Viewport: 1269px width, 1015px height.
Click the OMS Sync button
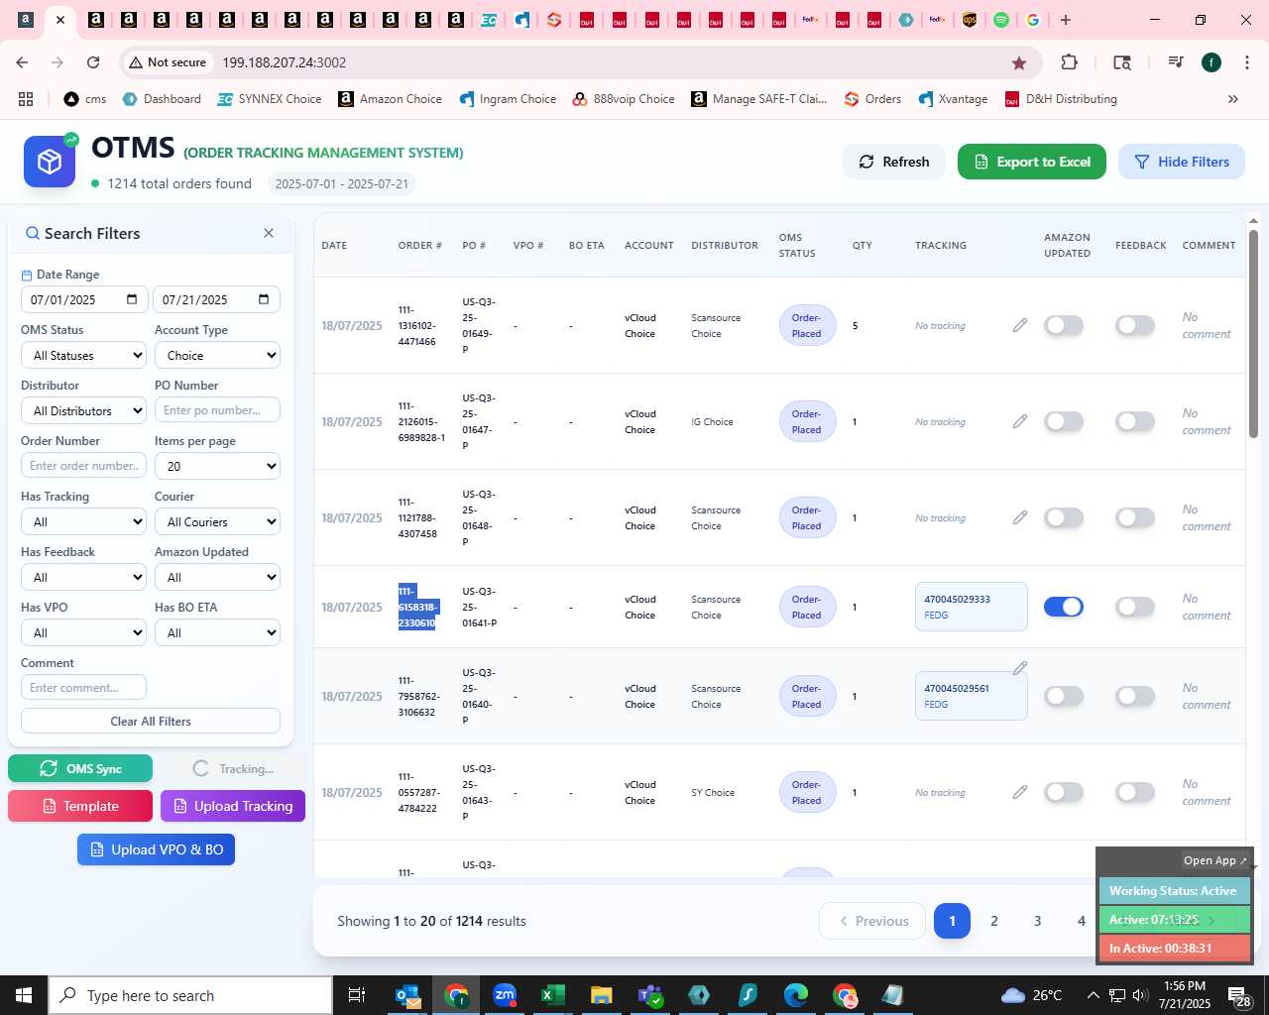(80, 768)
